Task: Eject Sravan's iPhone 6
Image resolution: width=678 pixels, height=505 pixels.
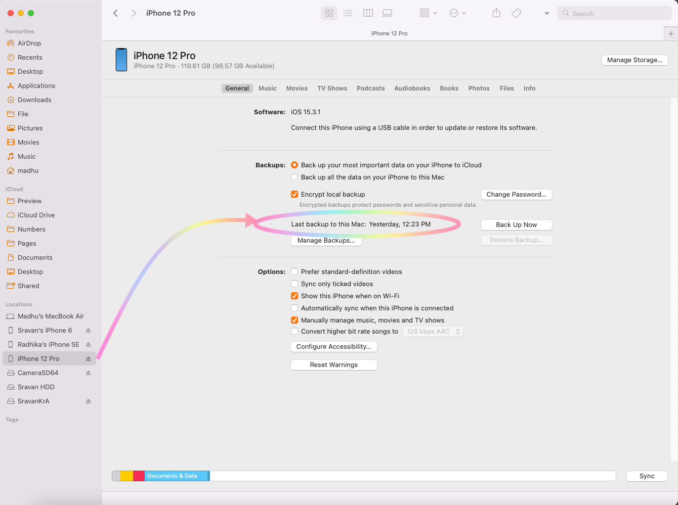Action: click(x=88, y=330)
